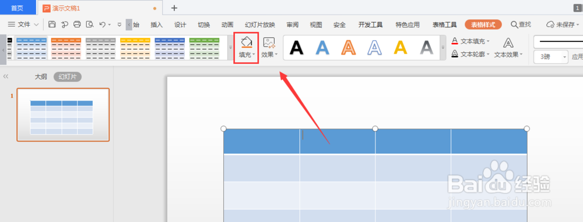Open the 开发工具 tab

pos(370,25)
